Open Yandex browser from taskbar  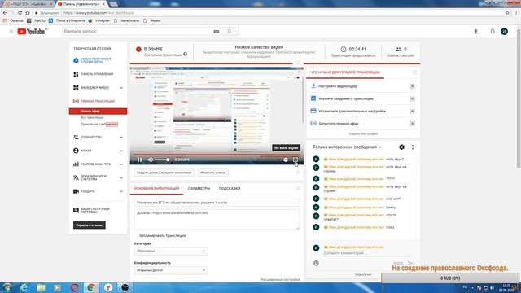108,287
